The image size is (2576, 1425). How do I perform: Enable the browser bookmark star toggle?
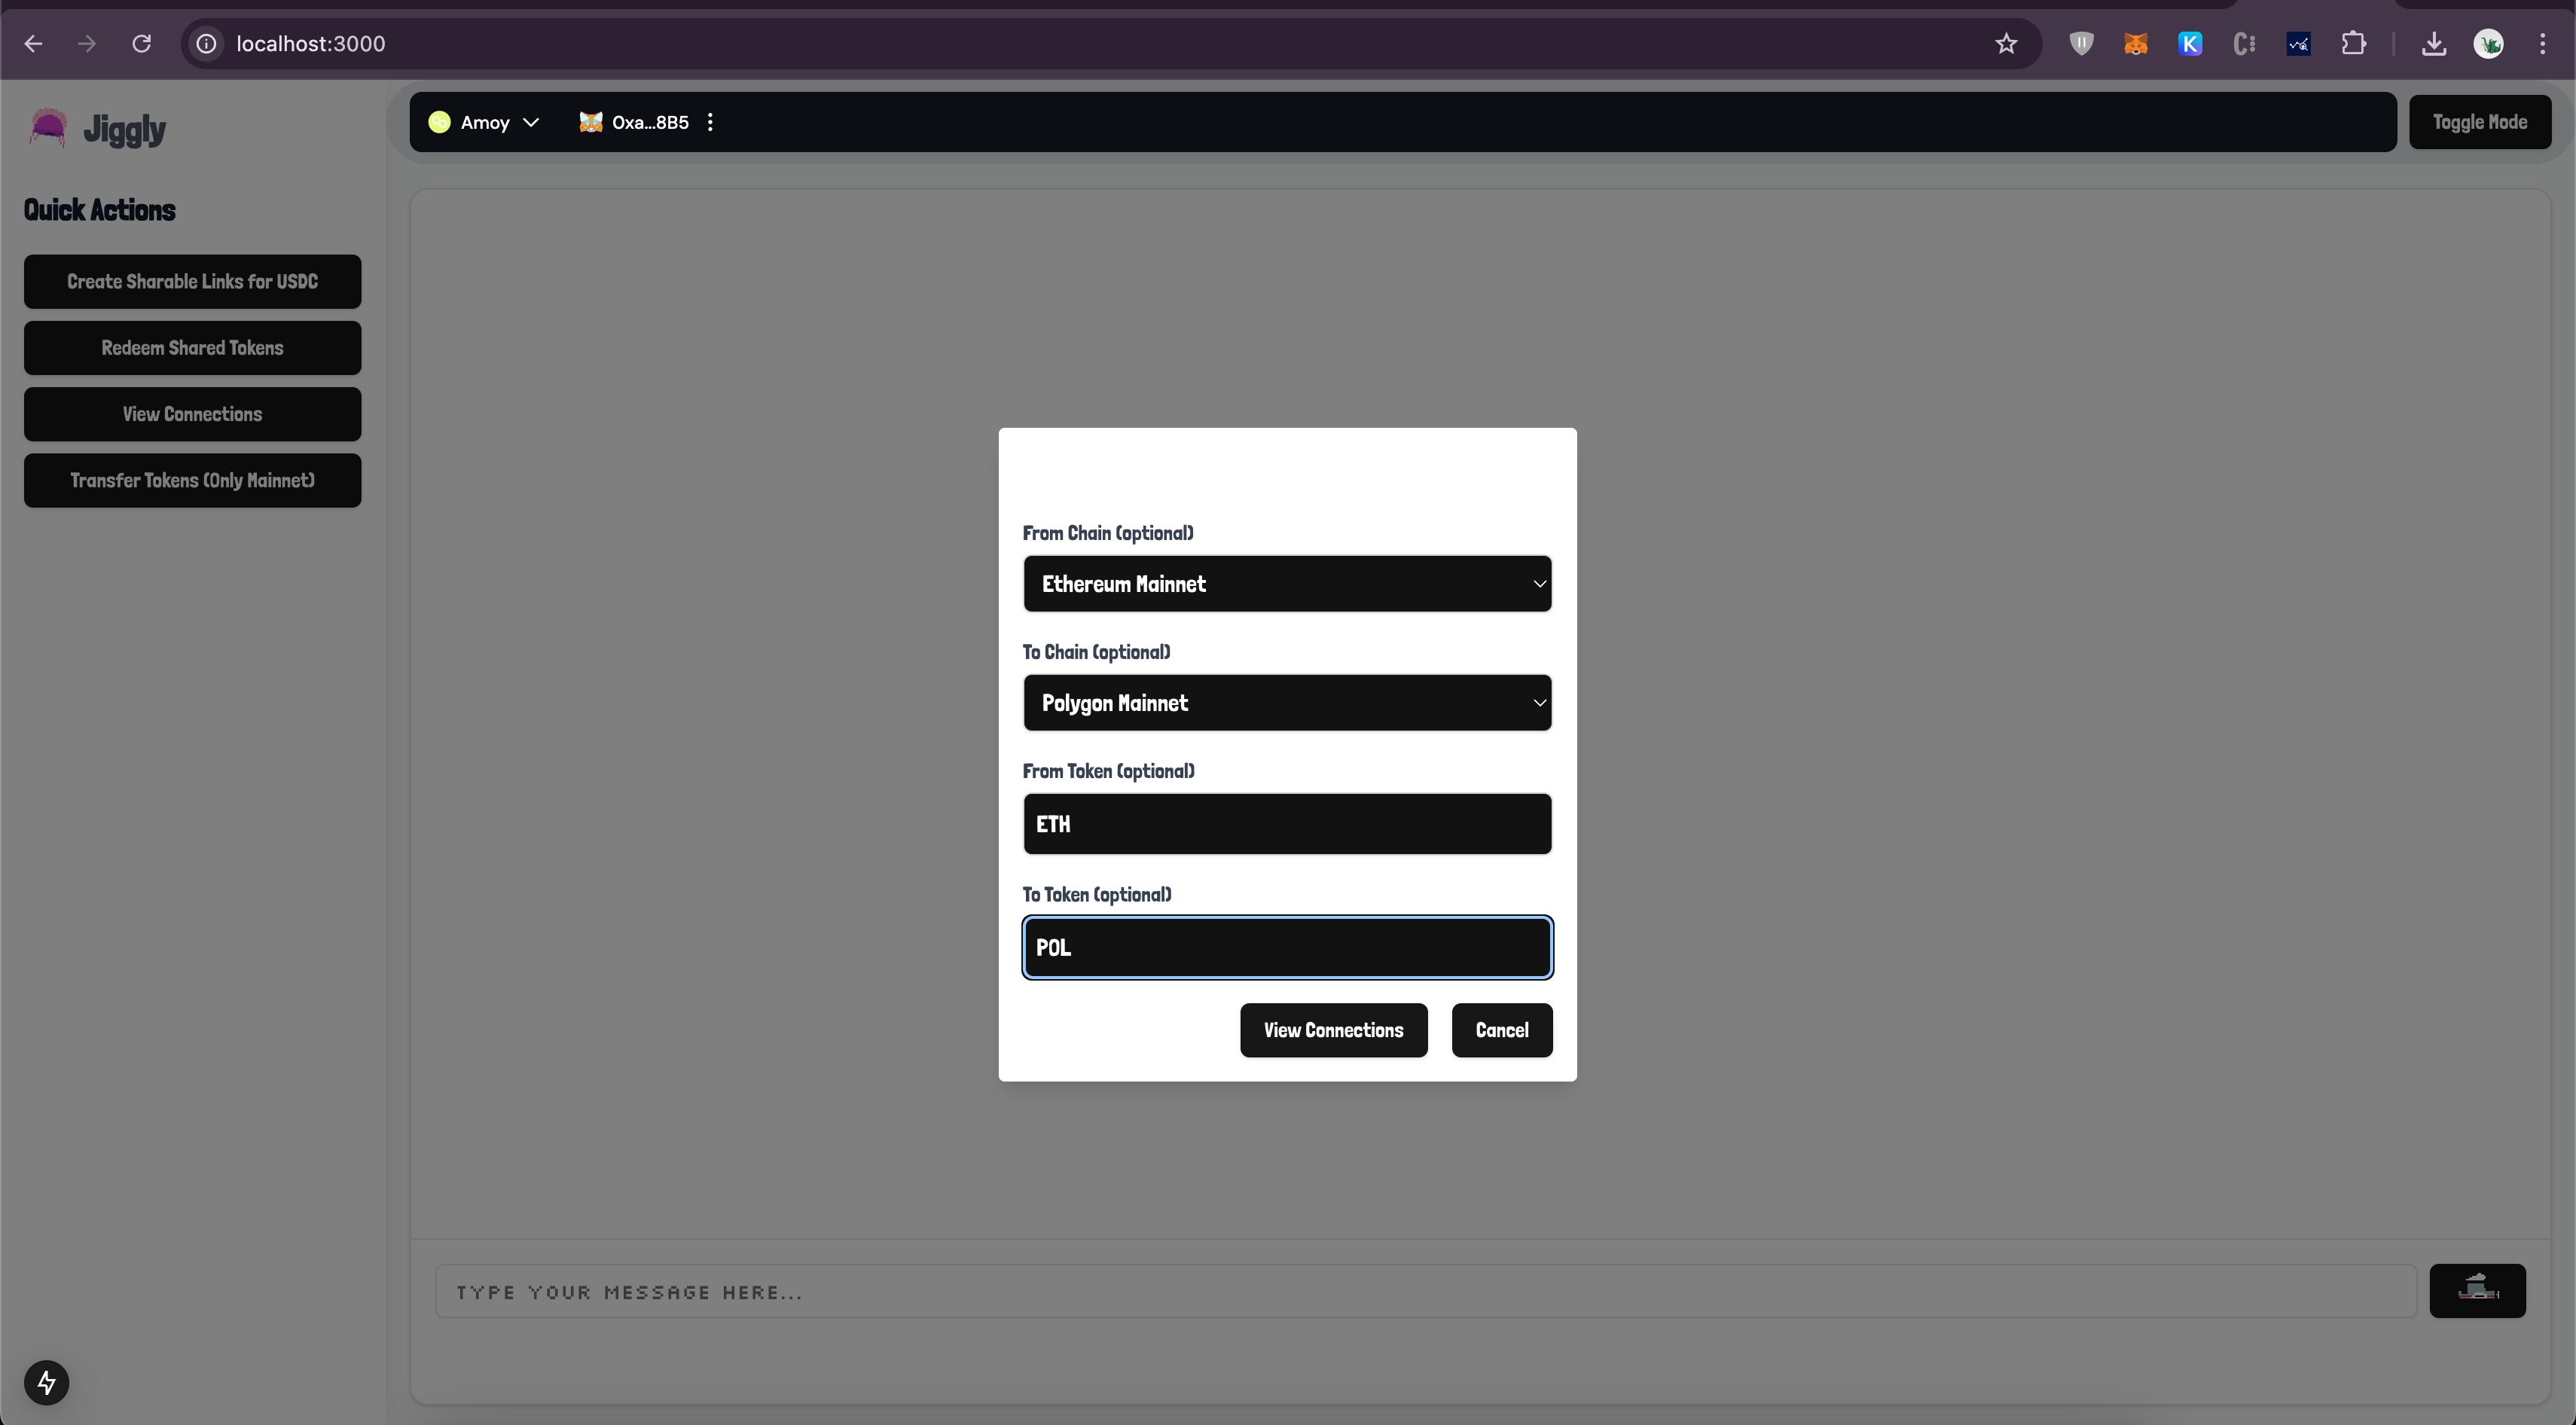(2006, 44)
